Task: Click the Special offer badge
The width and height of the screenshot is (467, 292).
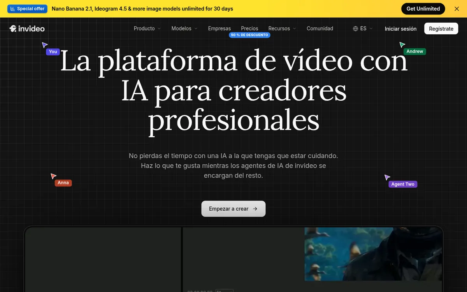Action: click(x=27, y=9)
